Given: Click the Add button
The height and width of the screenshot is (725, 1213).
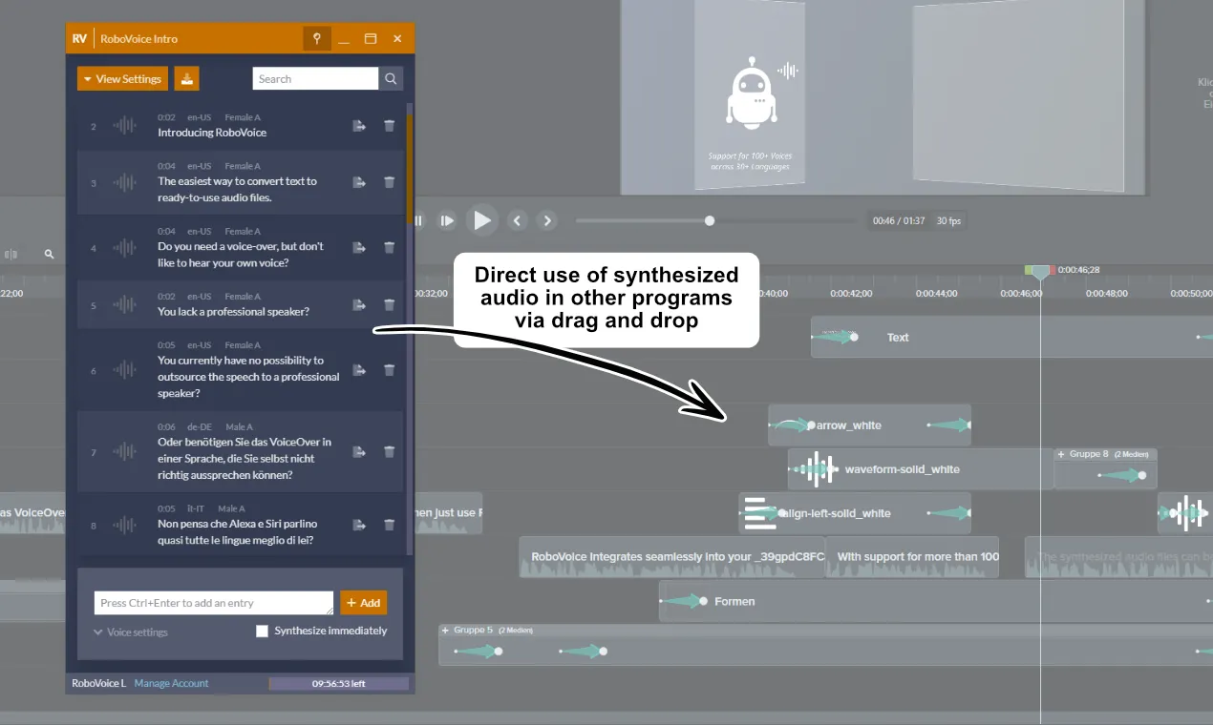Looking at the screenshot, I should (x=363, y=602).
